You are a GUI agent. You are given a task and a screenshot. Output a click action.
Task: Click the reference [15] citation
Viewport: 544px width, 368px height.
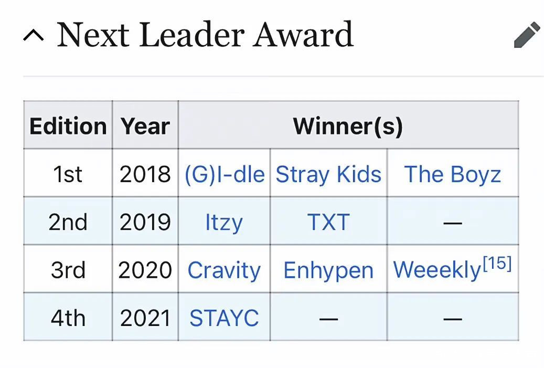tap(497, 264)
